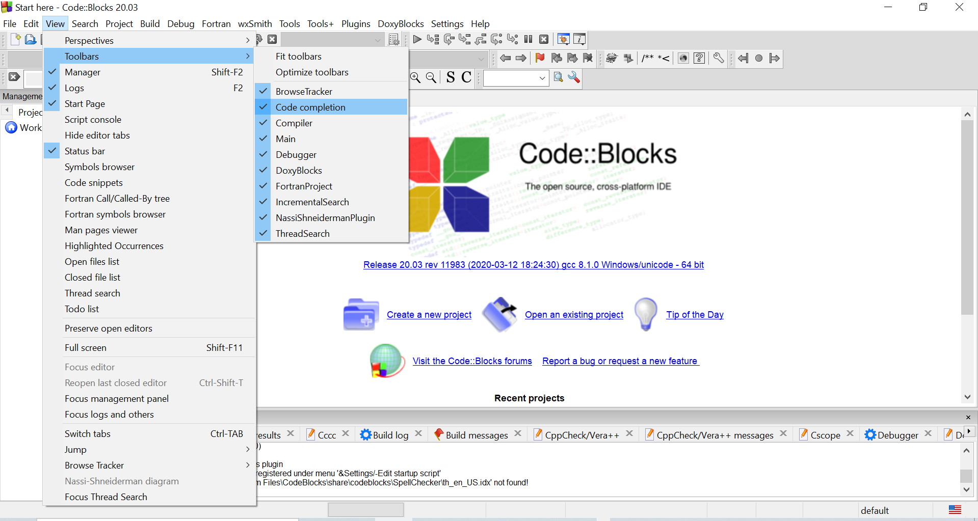Click Report a bug or request feature link

tap(620, 361)
